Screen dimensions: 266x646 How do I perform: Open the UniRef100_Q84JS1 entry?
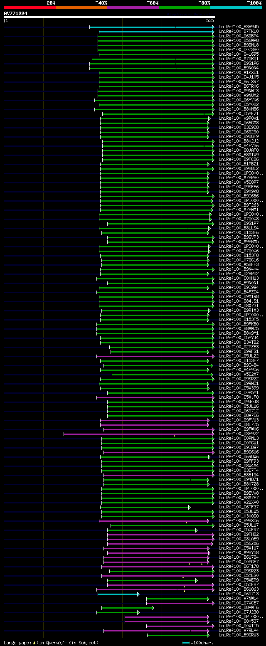239,301
